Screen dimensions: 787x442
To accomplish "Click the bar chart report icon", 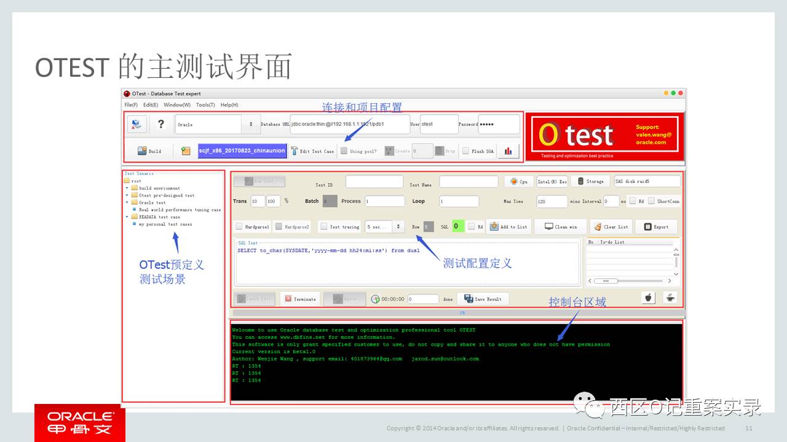I will pos(508,151).
